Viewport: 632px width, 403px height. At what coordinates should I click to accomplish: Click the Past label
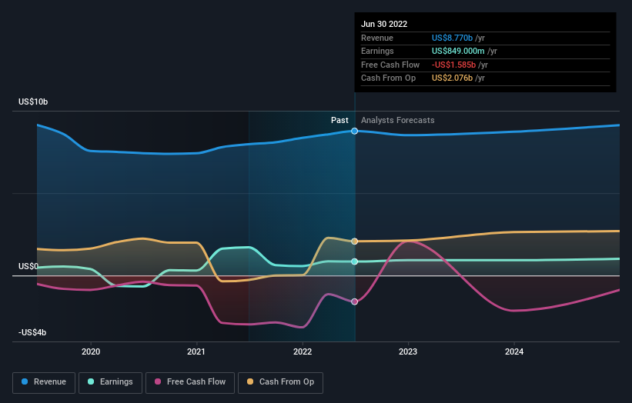339,120
